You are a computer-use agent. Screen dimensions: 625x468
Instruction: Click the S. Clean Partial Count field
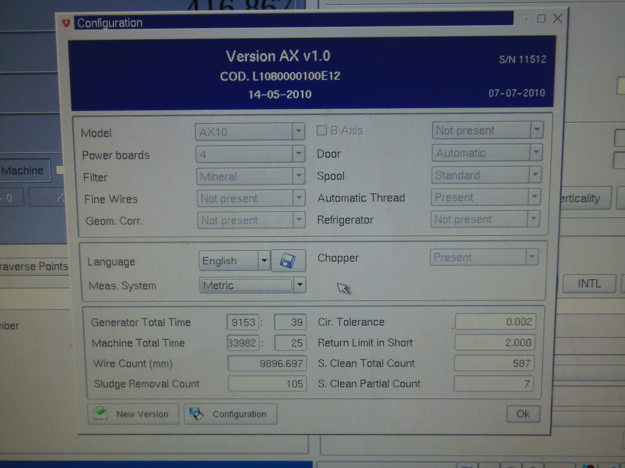coord(494,384)
